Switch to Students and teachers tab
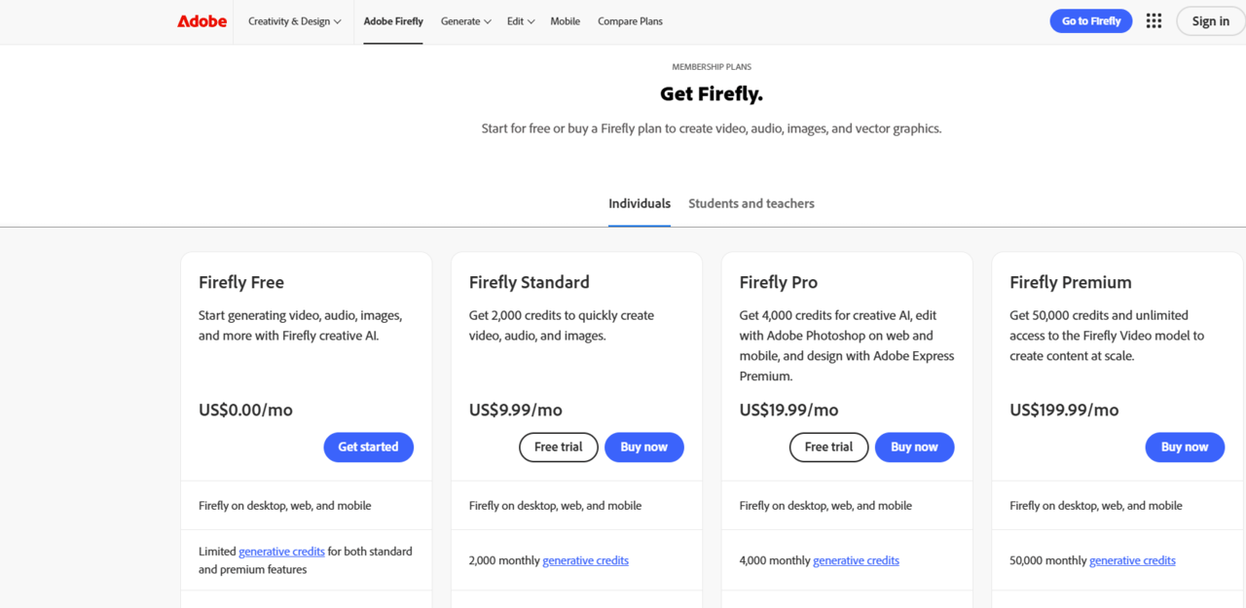1246x608 pixels. 751,203
